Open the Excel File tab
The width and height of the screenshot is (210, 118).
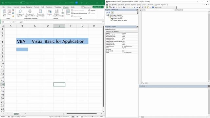4,7
